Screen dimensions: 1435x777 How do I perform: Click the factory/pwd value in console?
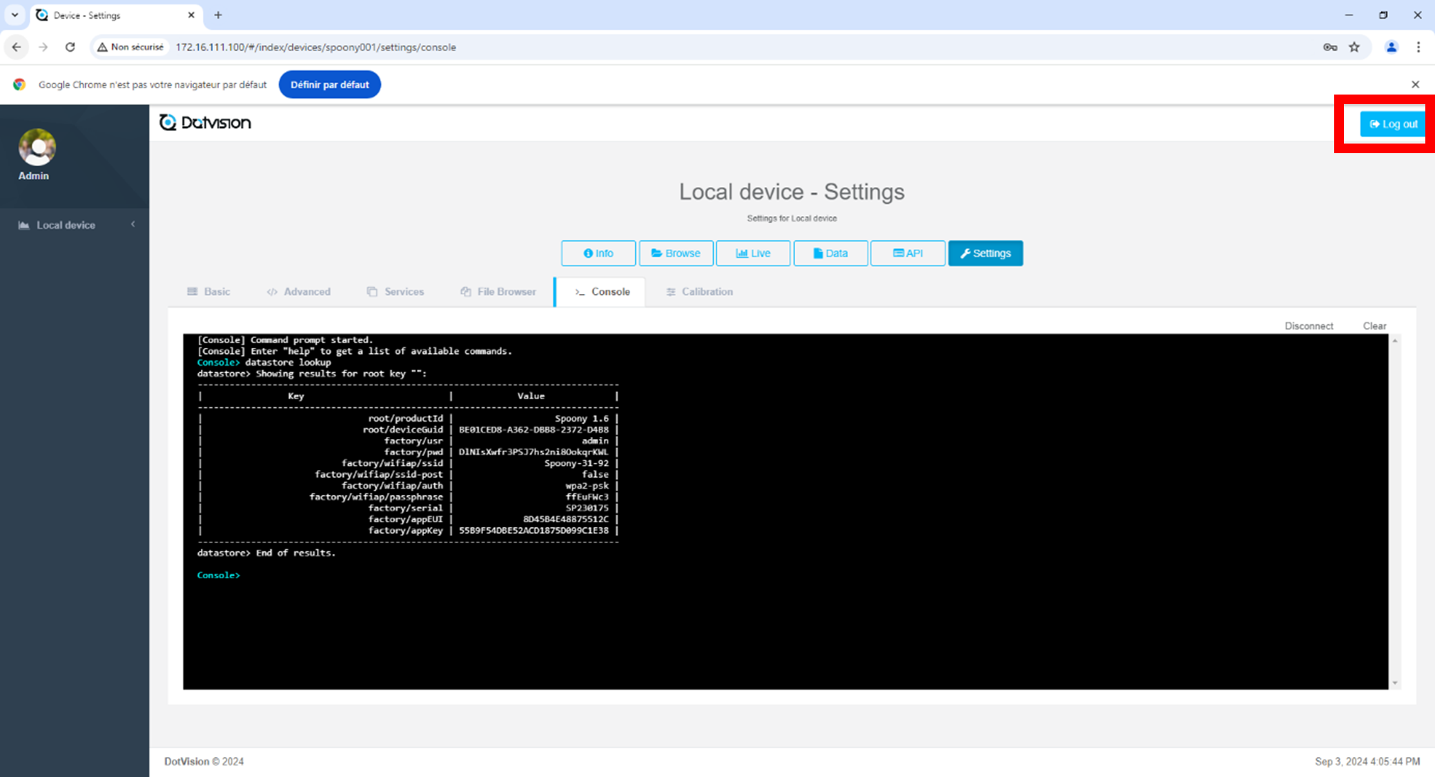[x=534, y=452]
